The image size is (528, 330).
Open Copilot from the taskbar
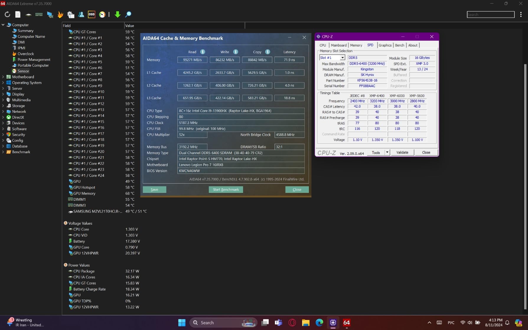tap(518, 323)
